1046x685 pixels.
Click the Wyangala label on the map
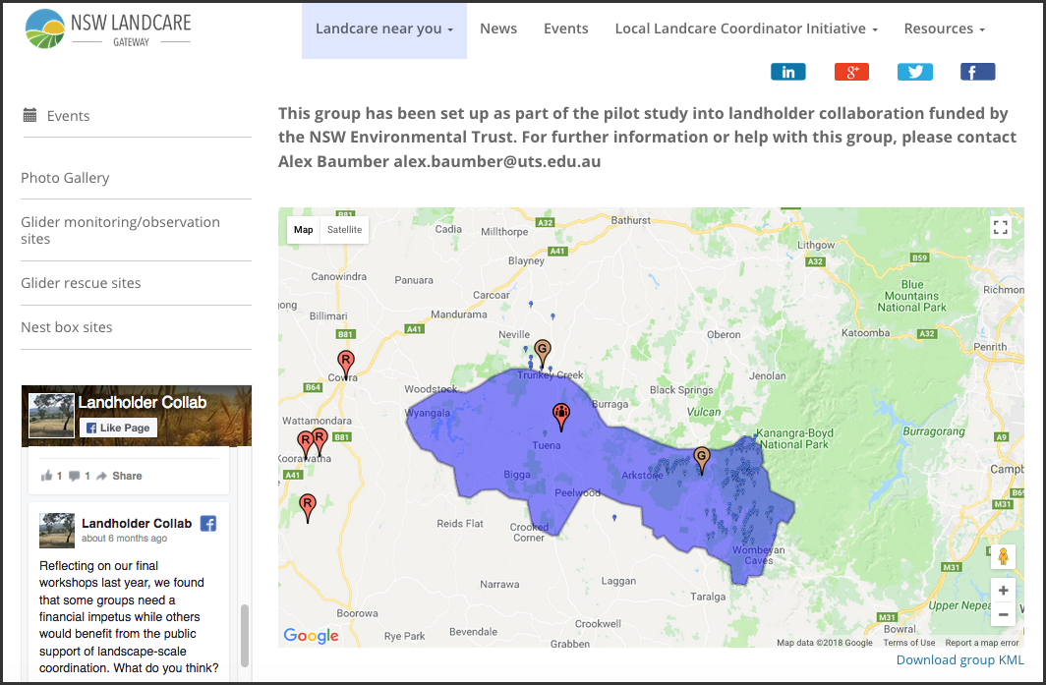428,413
